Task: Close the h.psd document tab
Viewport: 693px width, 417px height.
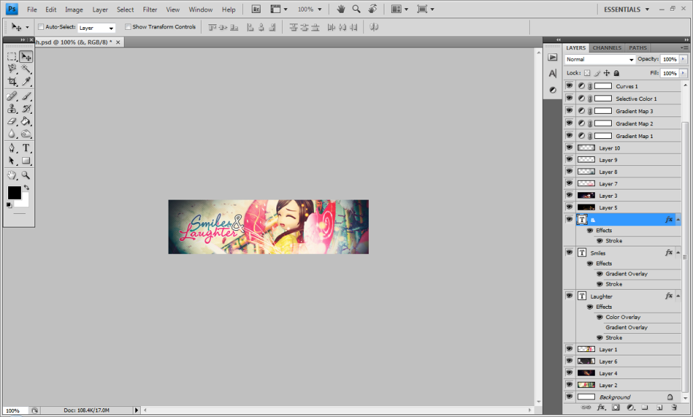Action: tap(118, 42)
